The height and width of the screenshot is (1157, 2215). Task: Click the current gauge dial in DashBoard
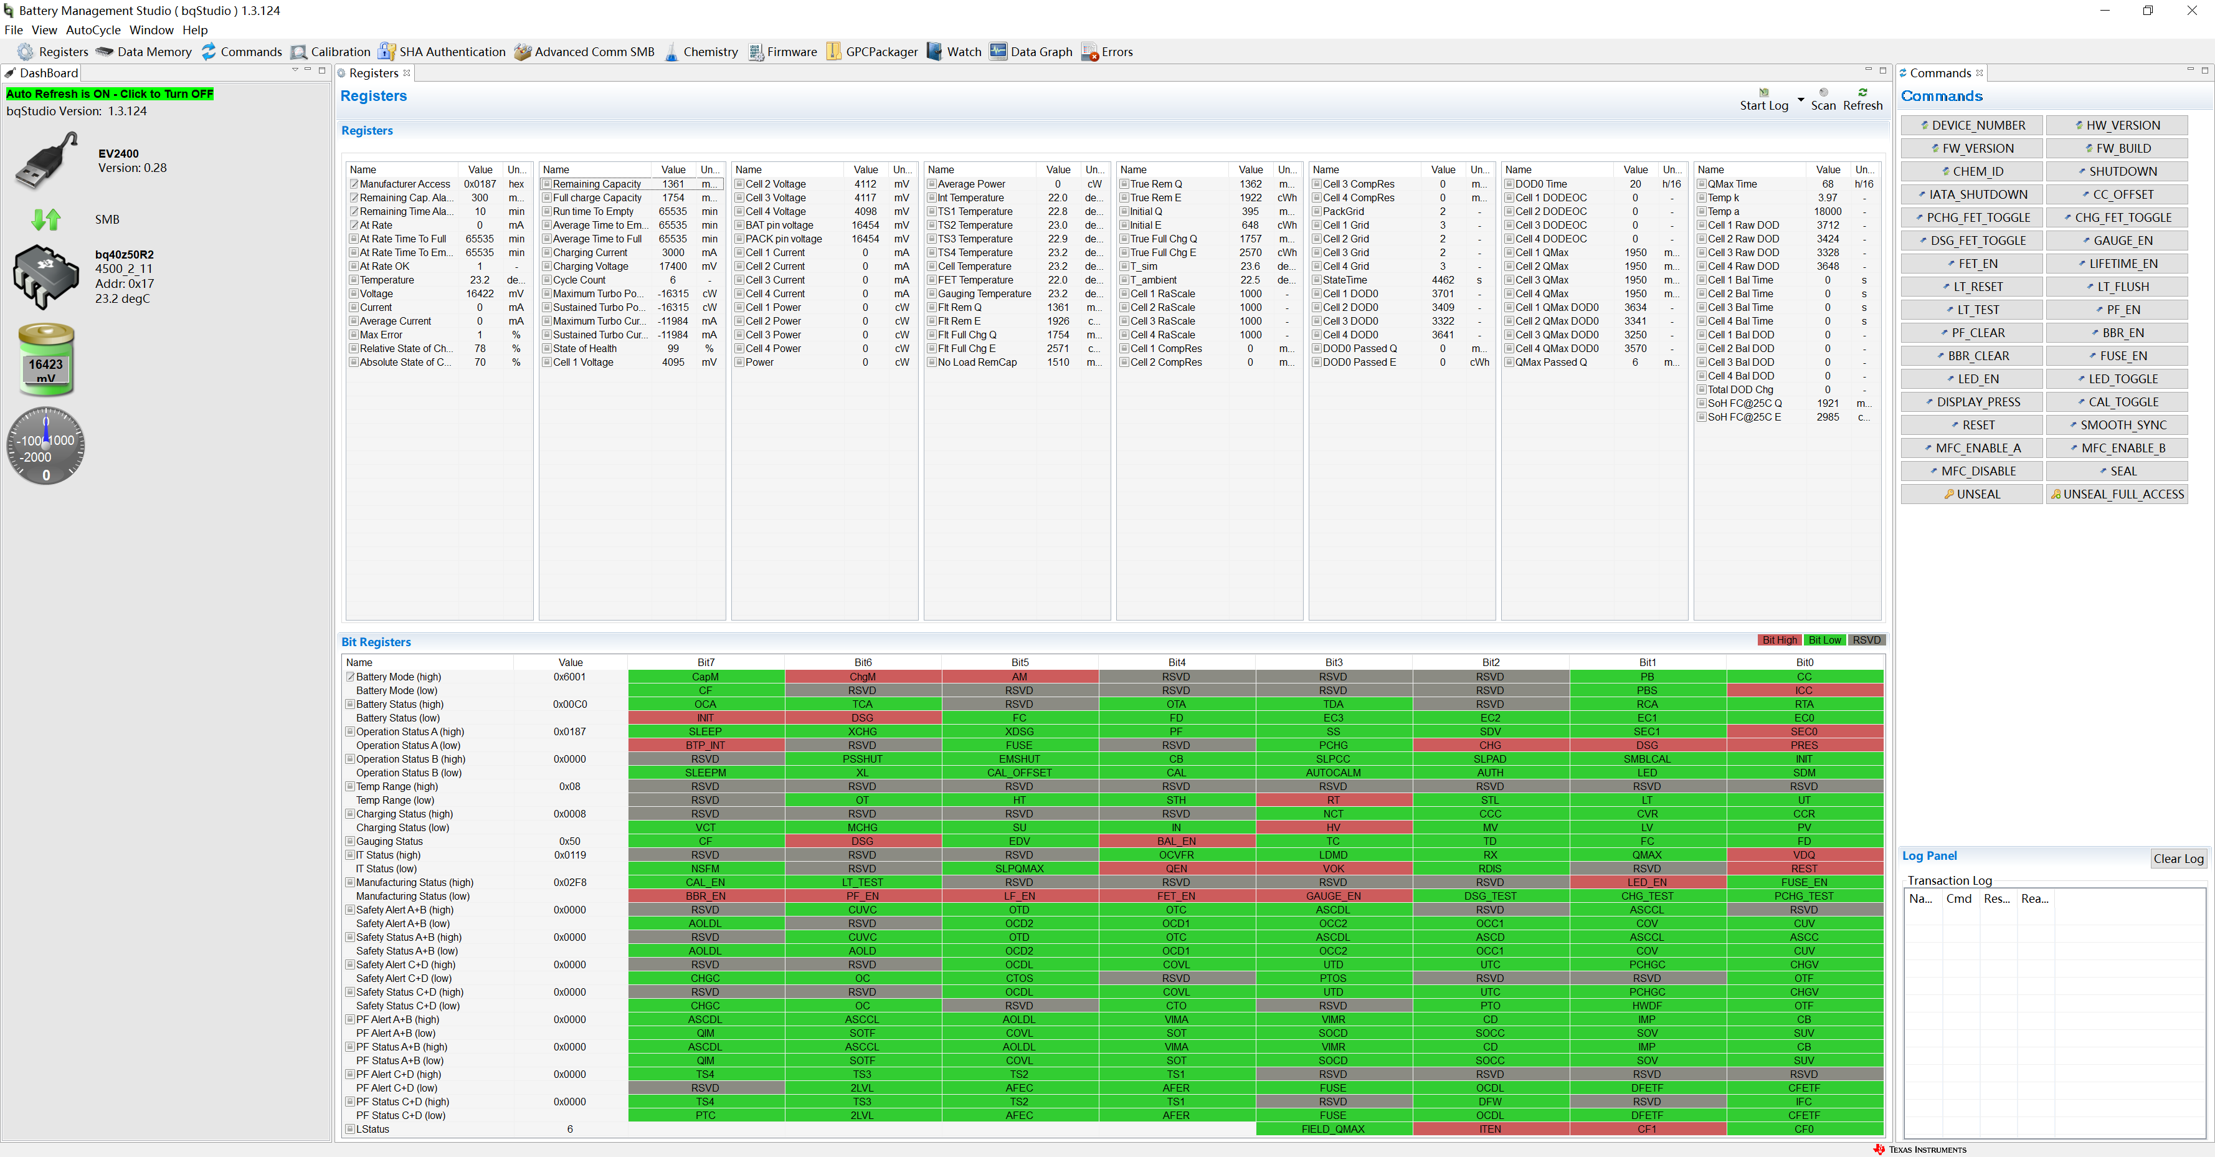click(47, 445)
